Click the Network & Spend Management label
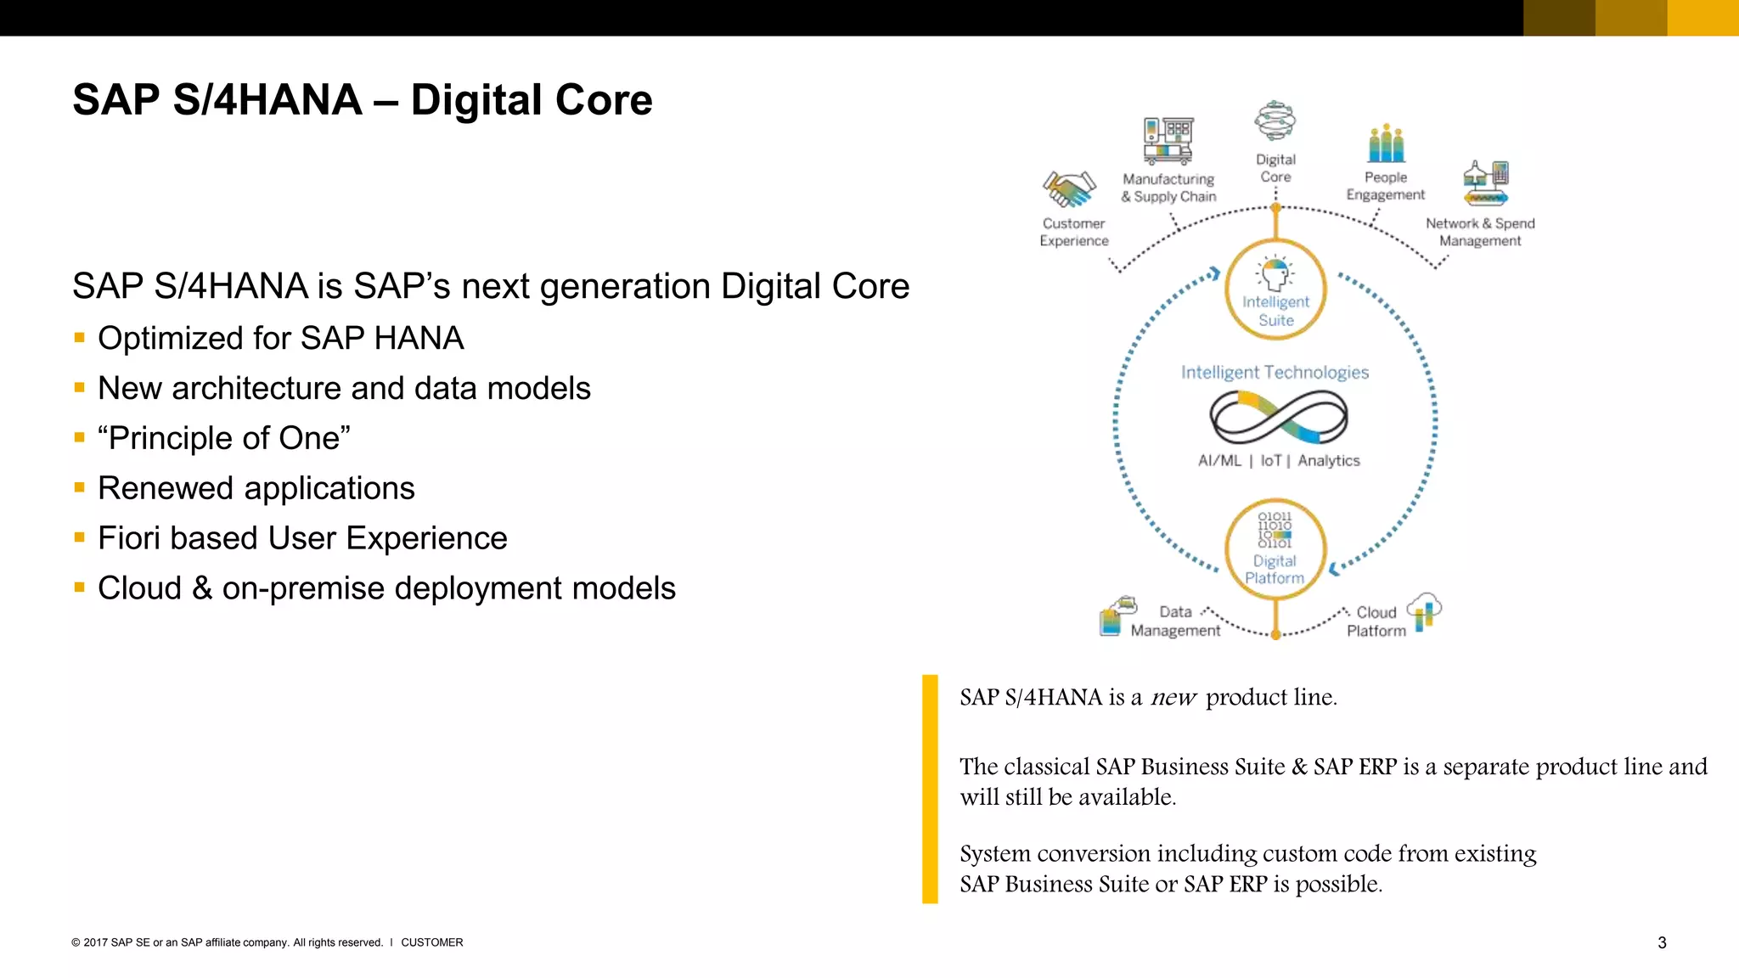1739x978 pixels. pyautogui.click(x=1480, y=232)
